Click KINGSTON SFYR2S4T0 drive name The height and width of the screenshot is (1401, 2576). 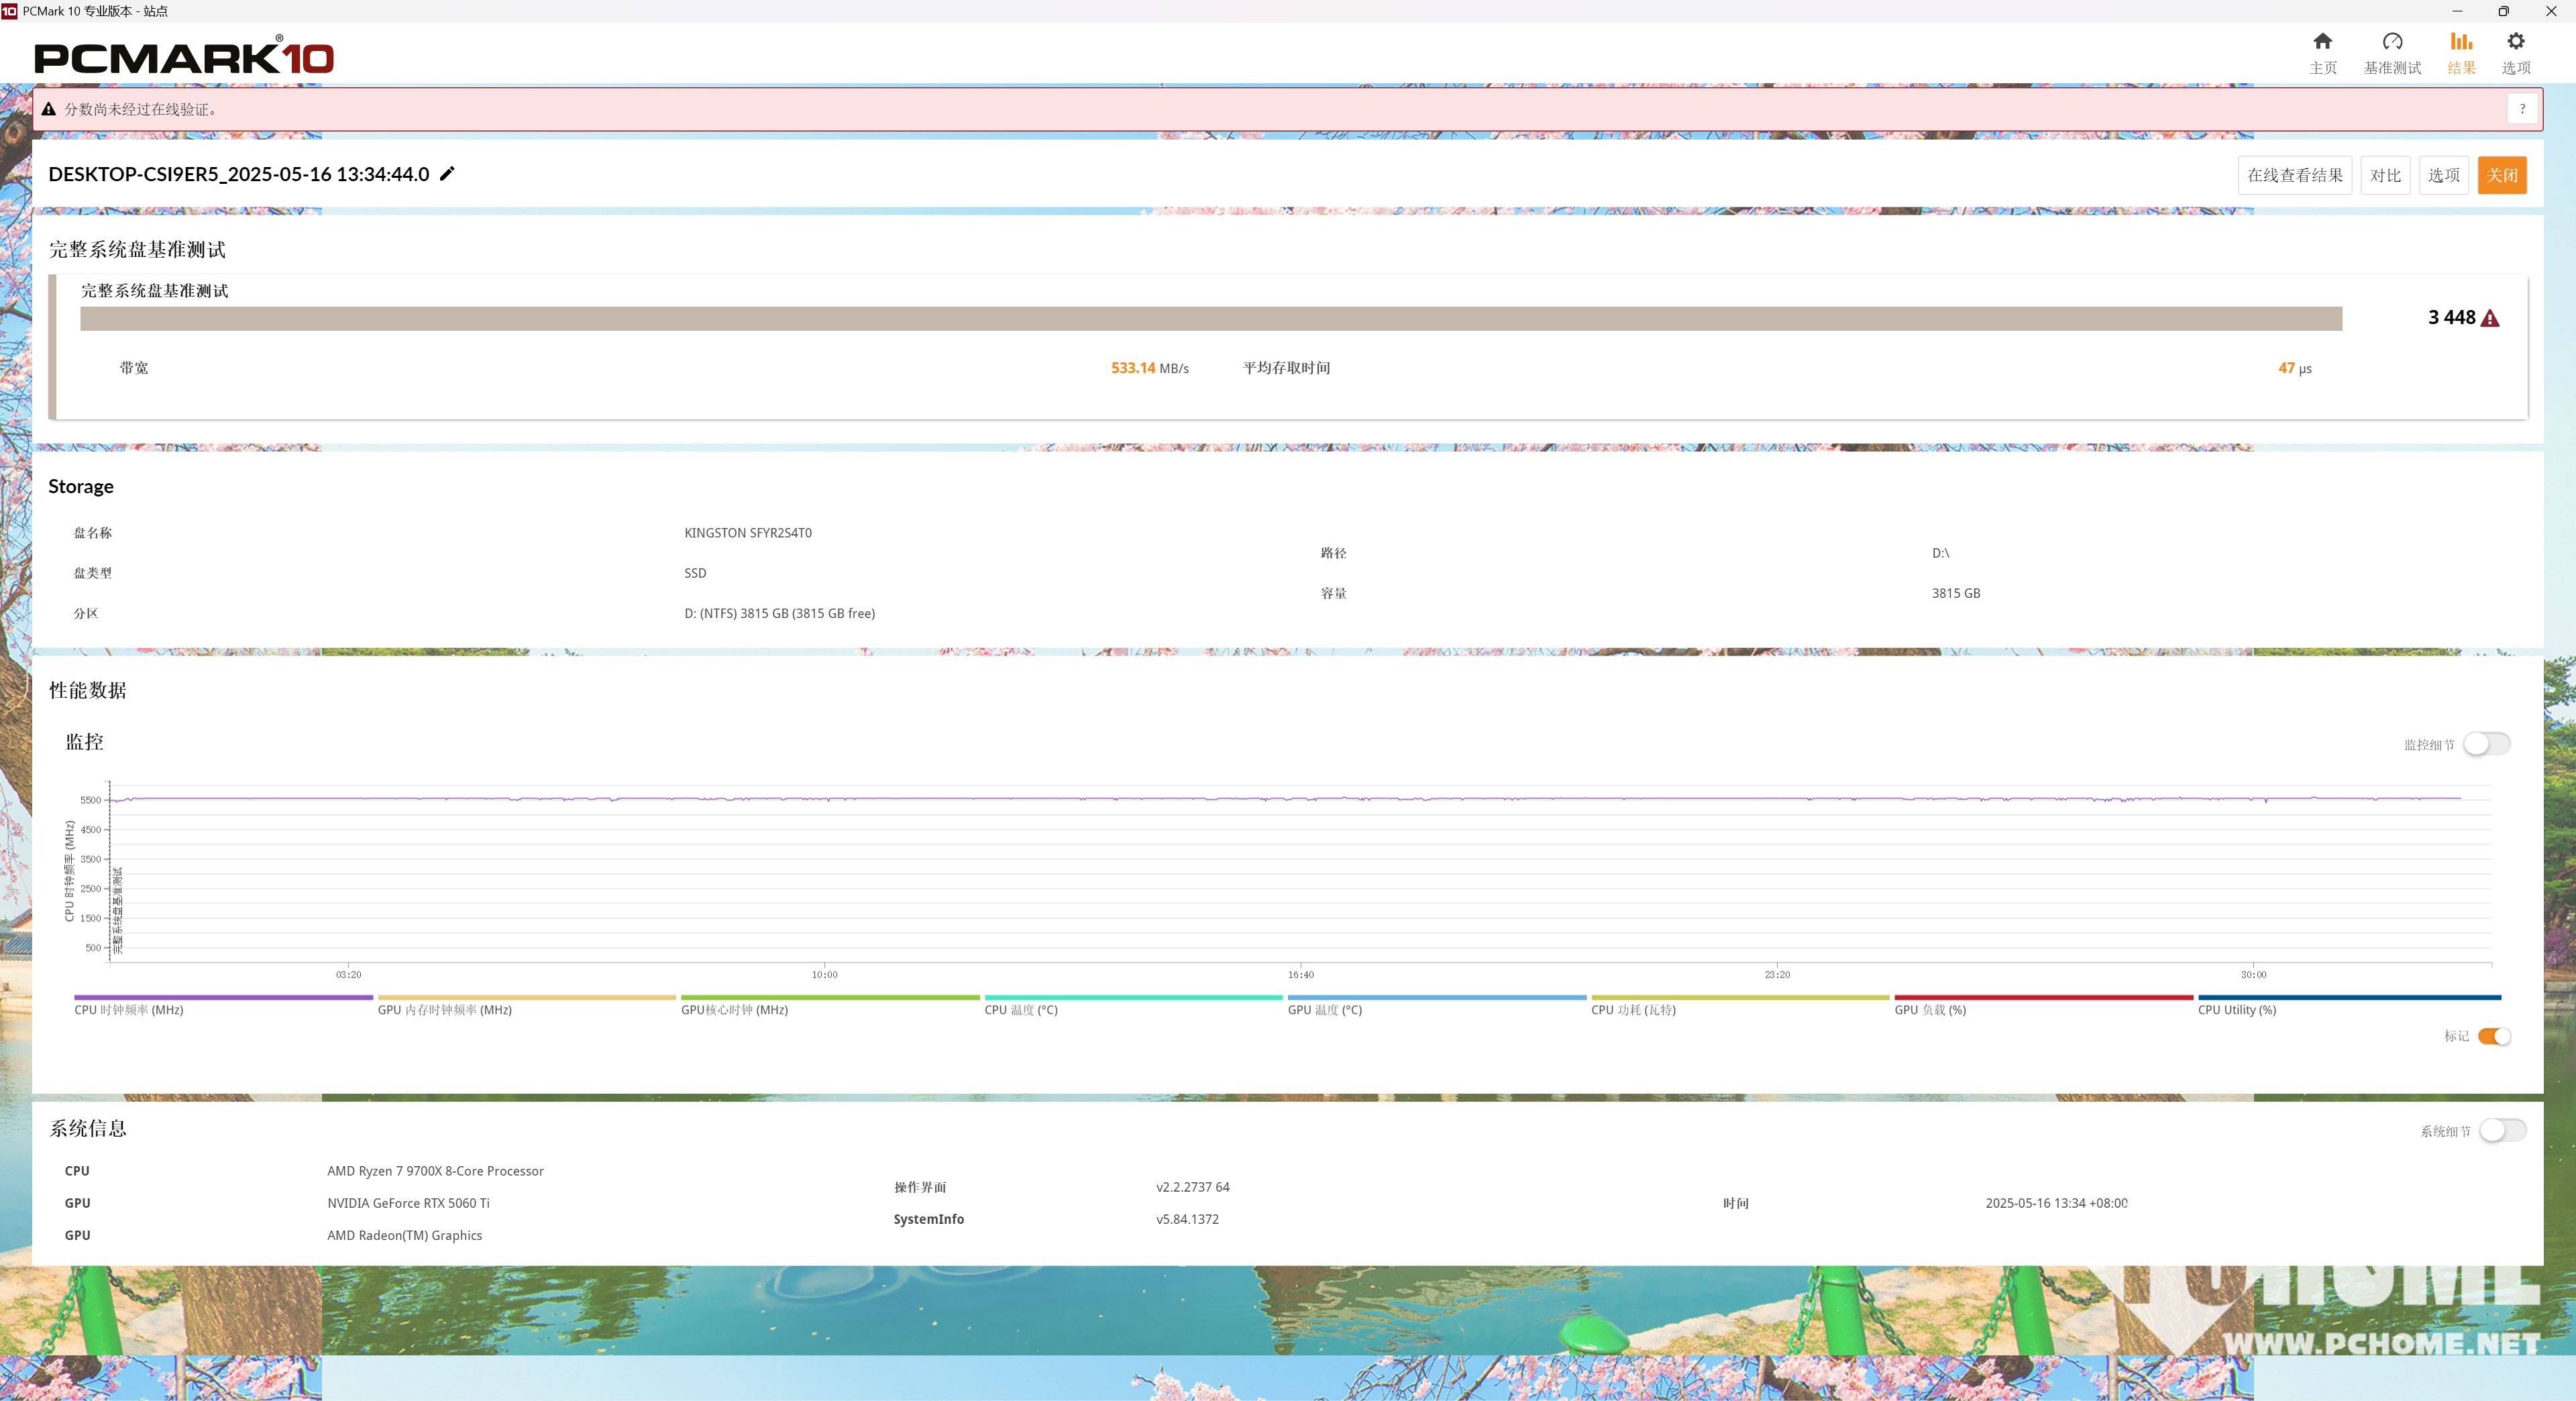click(748, 533)
